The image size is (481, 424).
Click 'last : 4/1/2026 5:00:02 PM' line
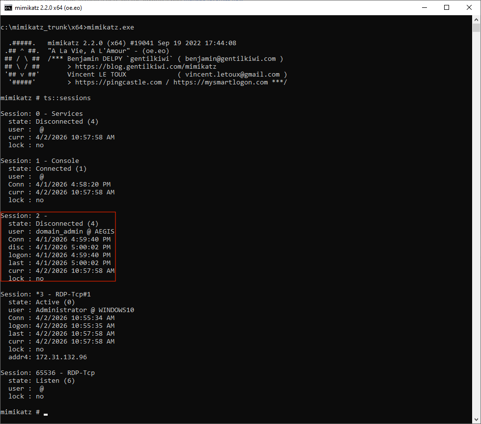point(59,263)
